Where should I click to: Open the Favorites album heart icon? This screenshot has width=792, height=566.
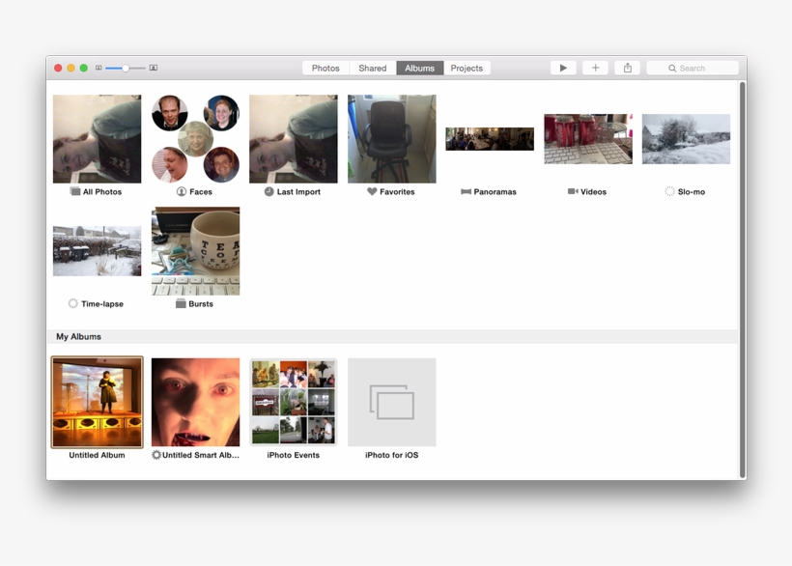coord(370,191)
